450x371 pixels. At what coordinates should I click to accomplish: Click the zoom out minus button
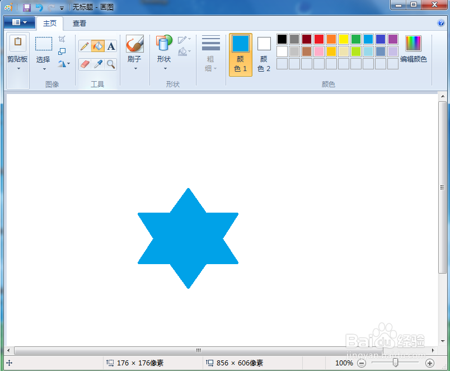click(362, 363)
